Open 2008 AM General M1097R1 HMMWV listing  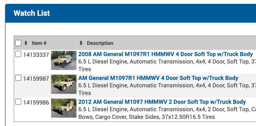[x=165, y=54]
